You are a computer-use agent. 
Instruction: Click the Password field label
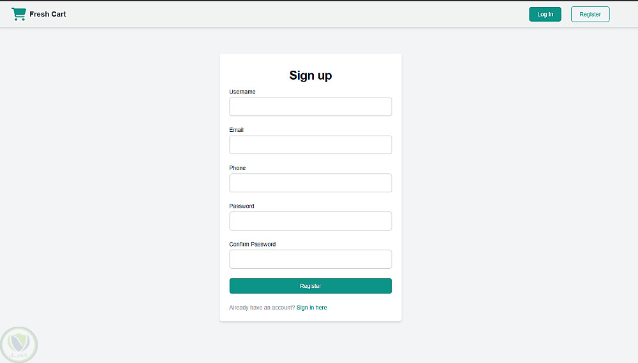[x=242, y=206]
